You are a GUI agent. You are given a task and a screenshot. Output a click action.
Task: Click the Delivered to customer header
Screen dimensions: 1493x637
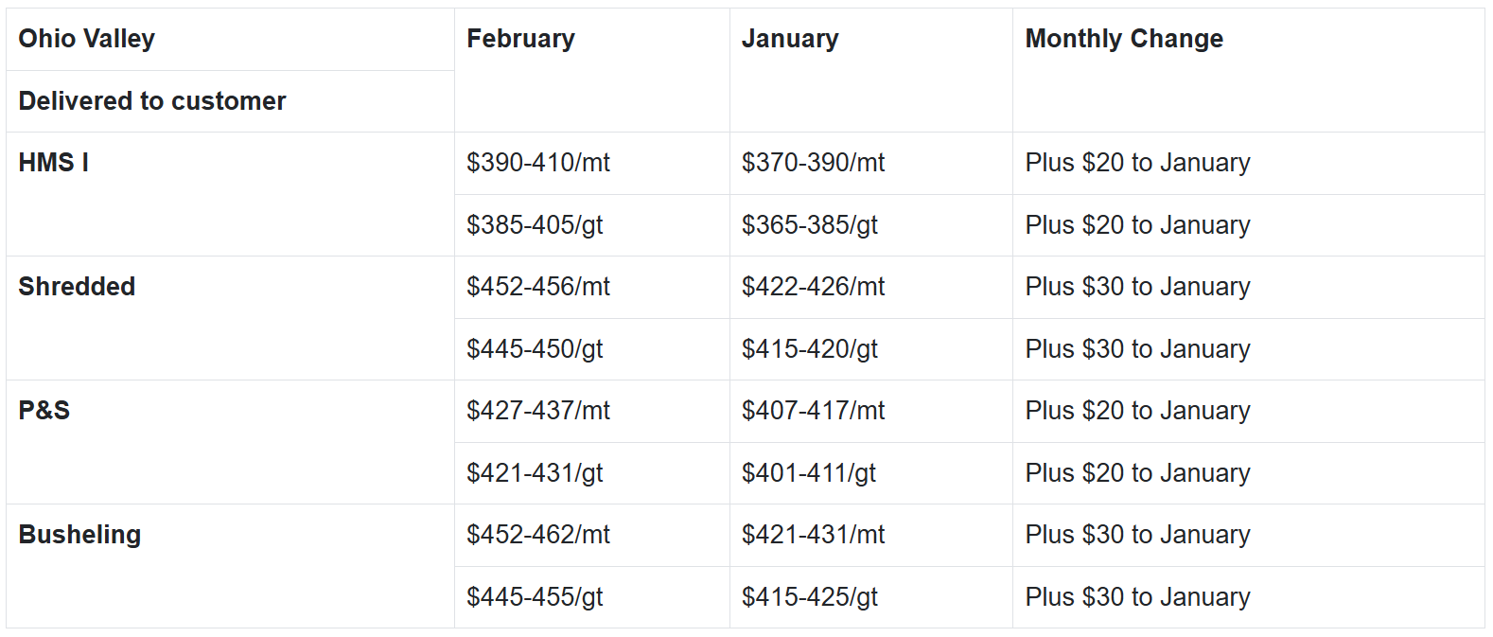151,101
